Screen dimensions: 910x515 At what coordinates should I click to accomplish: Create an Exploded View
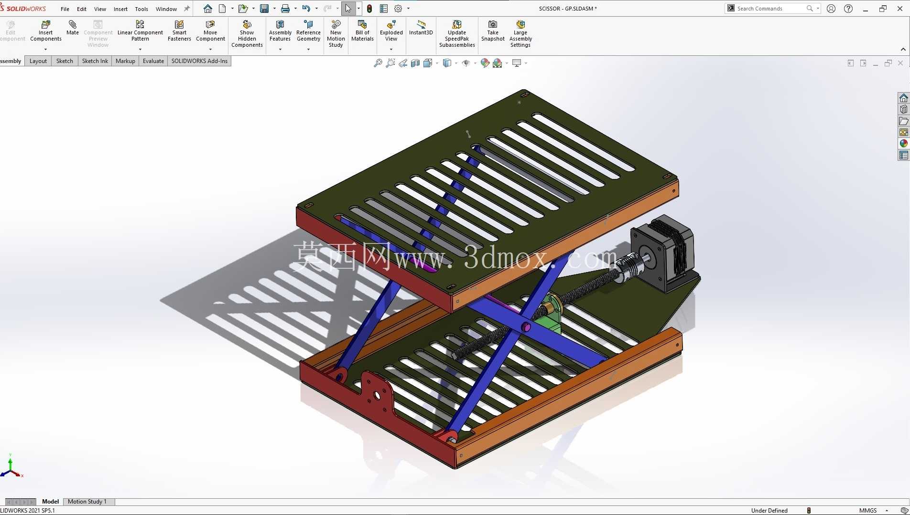(391, 31)
